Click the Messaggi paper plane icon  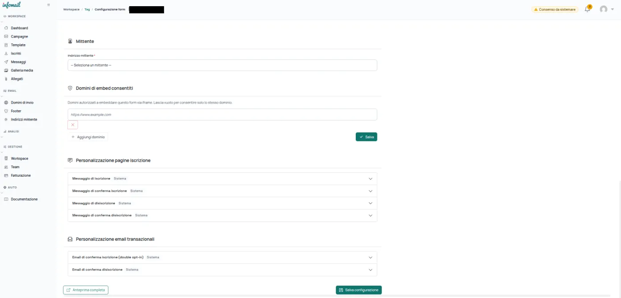6,62
